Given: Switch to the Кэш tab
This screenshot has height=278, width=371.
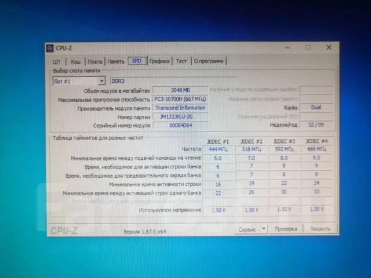Looking at the screenshot, I should [x=75, y=62].
